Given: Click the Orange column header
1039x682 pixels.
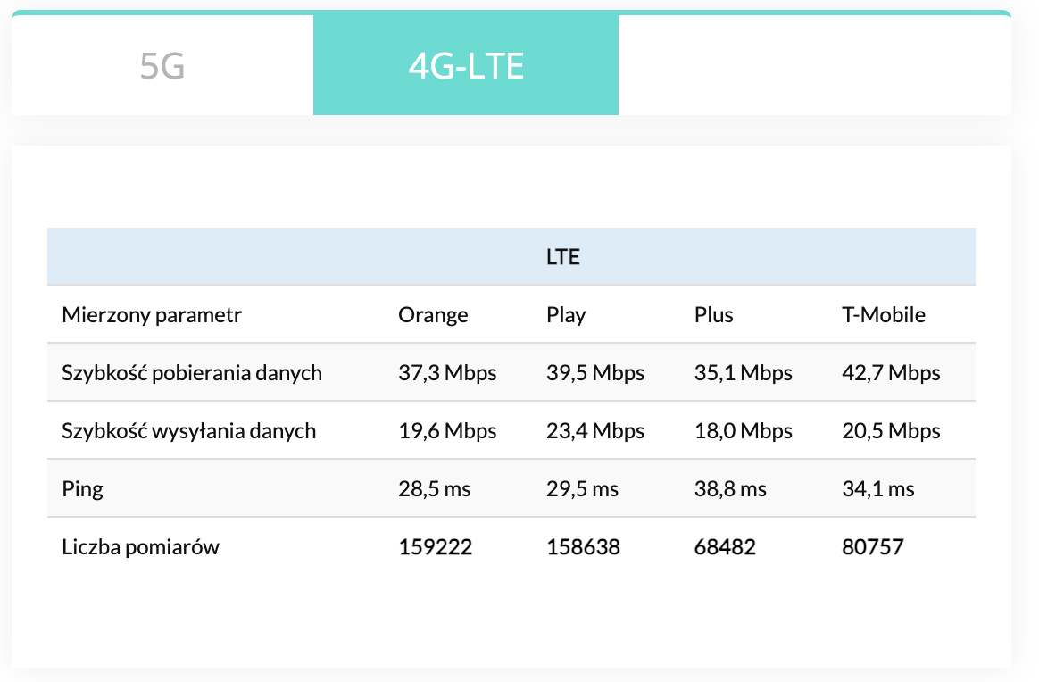Looking at the screenshot, I should tap(433, 314).
